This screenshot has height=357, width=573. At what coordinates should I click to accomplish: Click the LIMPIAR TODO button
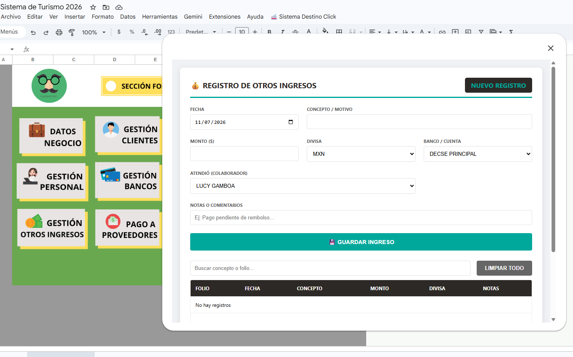click(x=504, y=268)
